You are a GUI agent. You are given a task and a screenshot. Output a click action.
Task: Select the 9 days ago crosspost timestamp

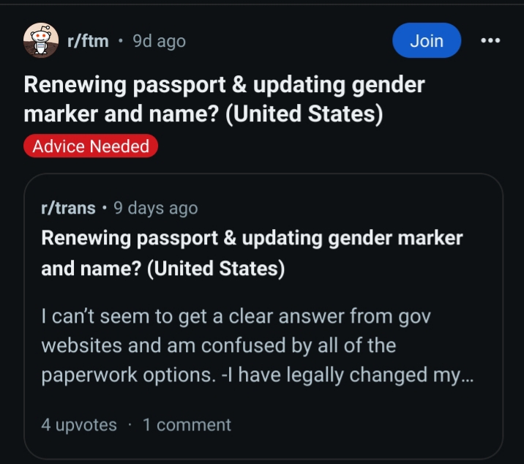click(156, 208)
